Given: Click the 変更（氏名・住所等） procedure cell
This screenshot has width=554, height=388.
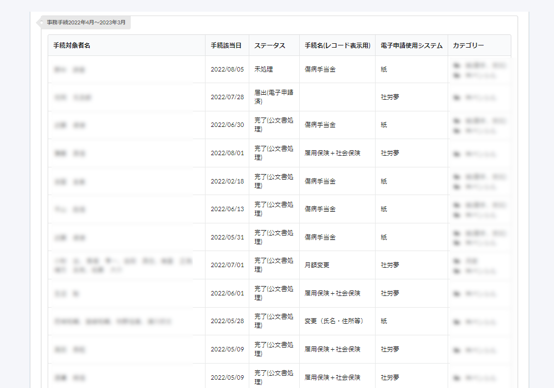Looking at the screenshot, I should [x=334, y=321].
